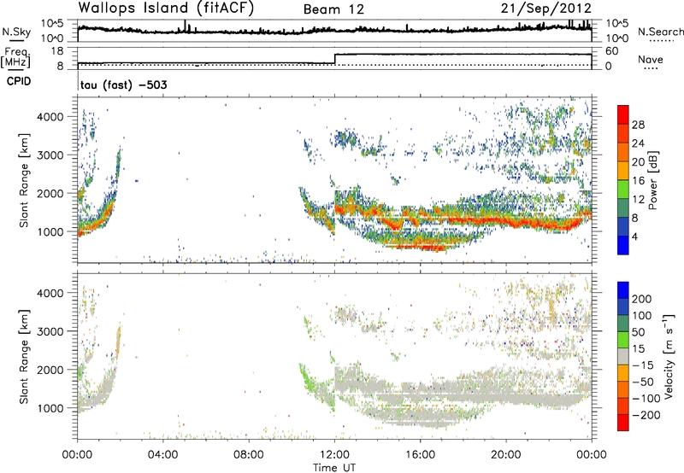The image size is (684, 473).
Task: Click the "16:00" time tick label
Action: (x=420, y=455)
